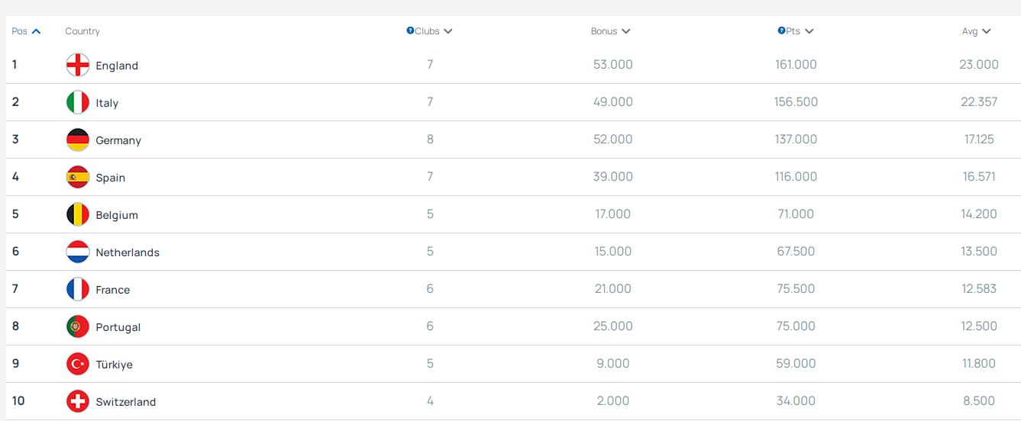Sort by Pos column arrow
The width and height of the screenshot is (1021, 421).
(x=36, y=31)
